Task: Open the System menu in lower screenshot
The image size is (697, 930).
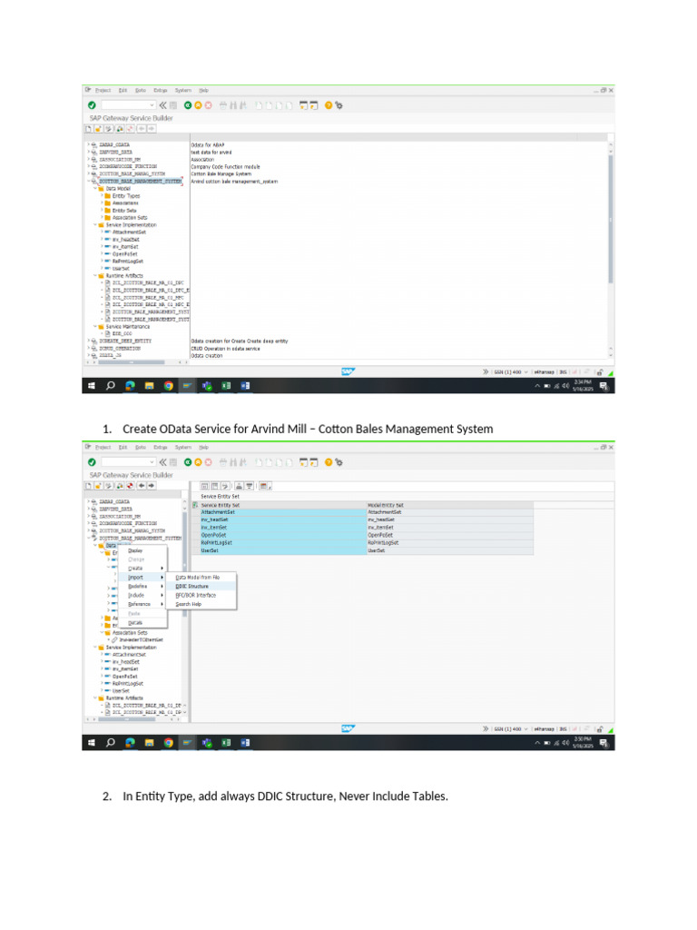Action: coord(183,448)
